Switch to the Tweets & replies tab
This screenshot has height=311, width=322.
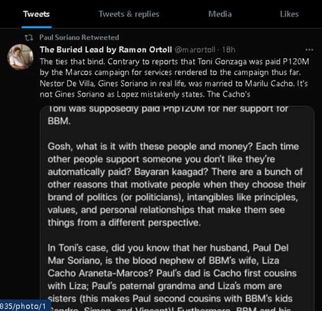(129, 14)
